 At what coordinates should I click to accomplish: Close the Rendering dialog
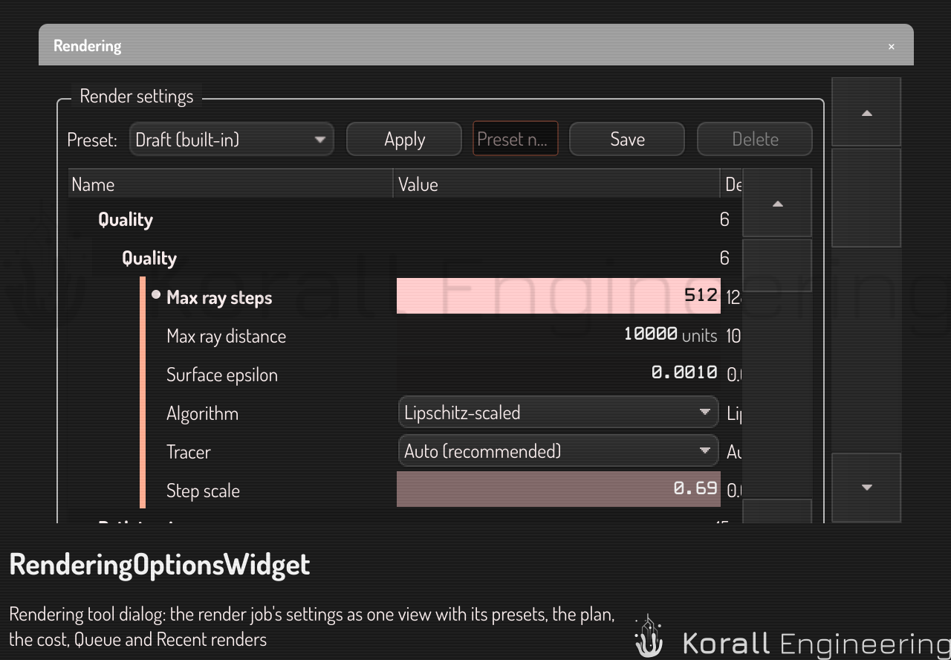tap(892, 46)
